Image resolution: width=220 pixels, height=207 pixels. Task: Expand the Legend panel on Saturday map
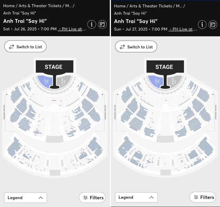[x=26, y=198]
